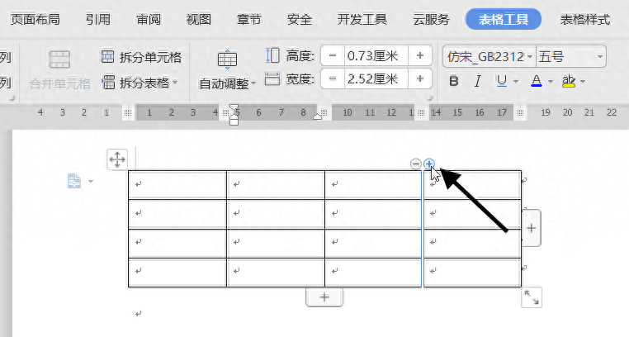Click the 高度 0.73厘米 input field
Screen dimensions: 629x337
tap(376, 55)
